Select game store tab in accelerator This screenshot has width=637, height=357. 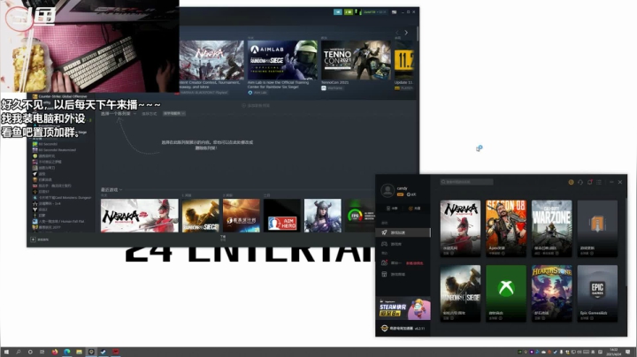point(403,274)
